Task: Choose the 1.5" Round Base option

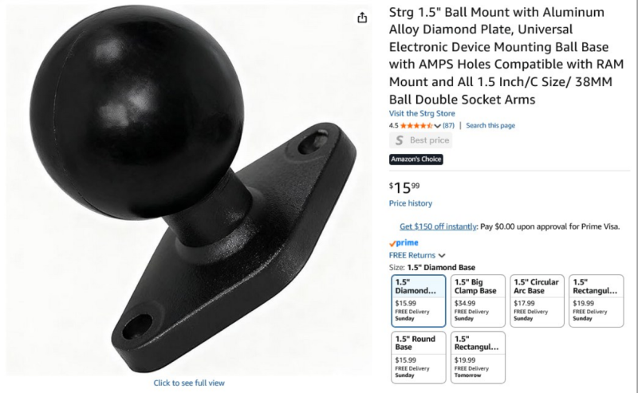Action: coord(418,357)
